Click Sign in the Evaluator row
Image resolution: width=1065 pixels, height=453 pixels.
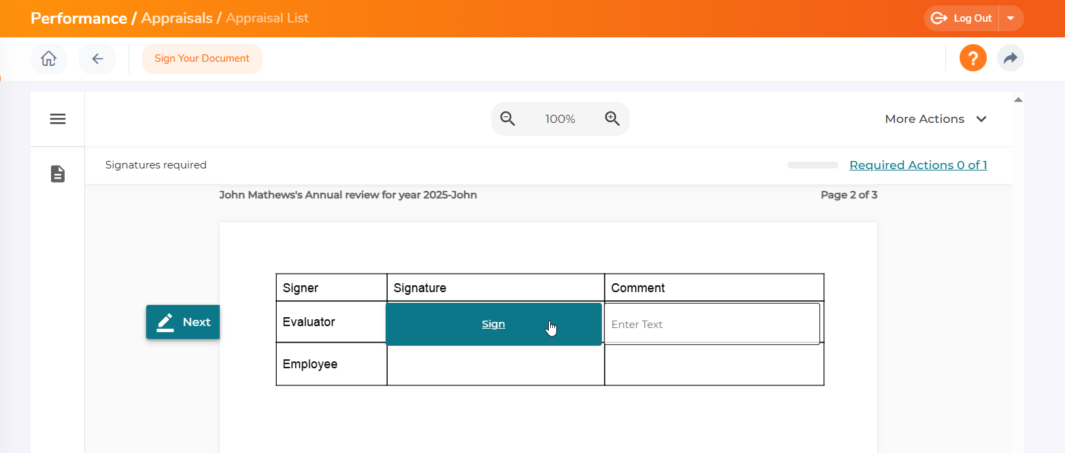(493, 325)
